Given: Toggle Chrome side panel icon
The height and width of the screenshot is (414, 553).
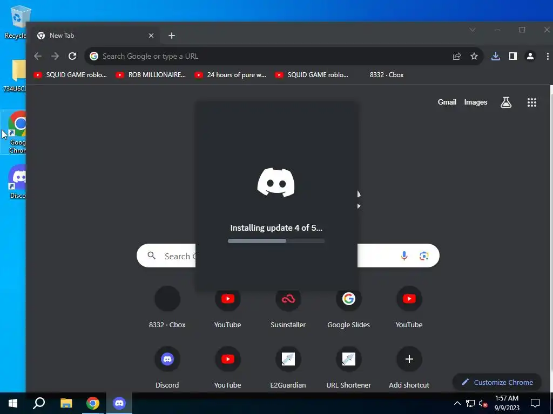Looking at the screenshot, I should click(513, 56).
